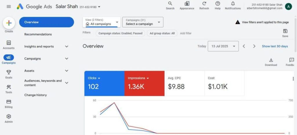Open the Help question mark icon
This screenshot has height=135, width=297.
(218, 4)
